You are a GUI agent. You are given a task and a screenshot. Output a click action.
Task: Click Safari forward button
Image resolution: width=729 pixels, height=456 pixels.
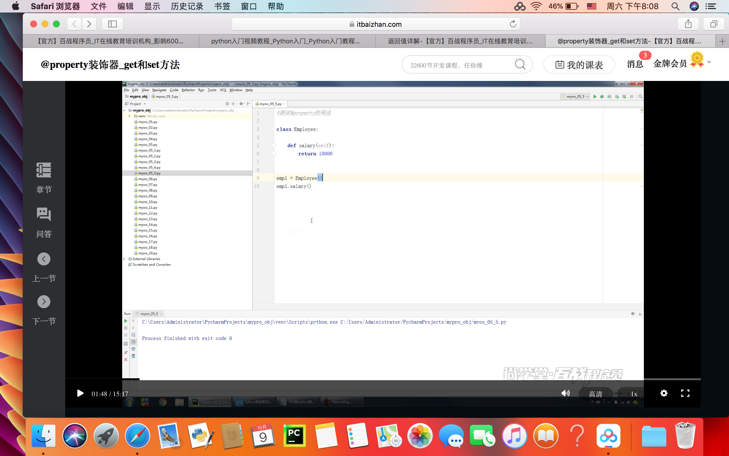point(89,24)
